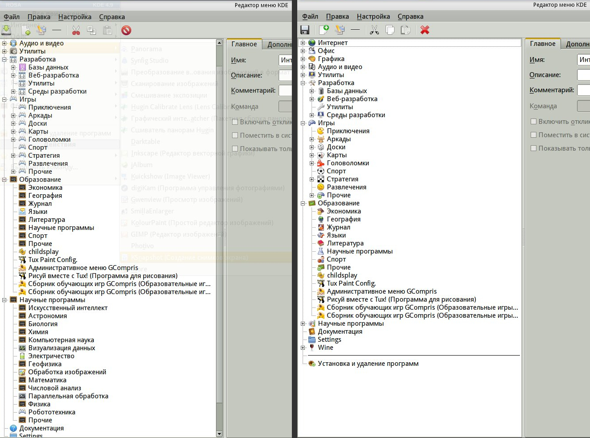Select Среды разработки in the right window tree
Viewport: 590px width, 438px height.
(x=356, y=115)
